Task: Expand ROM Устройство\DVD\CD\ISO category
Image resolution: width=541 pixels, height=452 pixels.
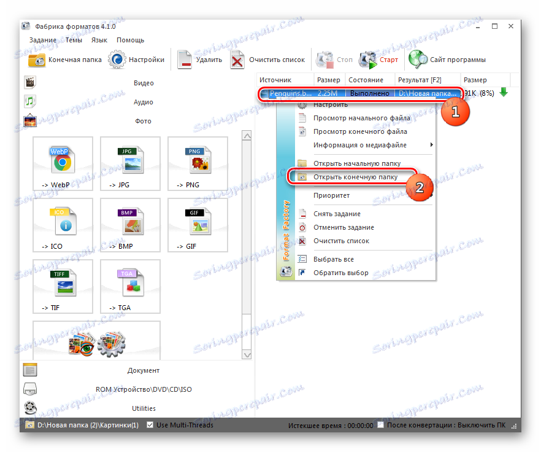Action: tap(144, 389)
